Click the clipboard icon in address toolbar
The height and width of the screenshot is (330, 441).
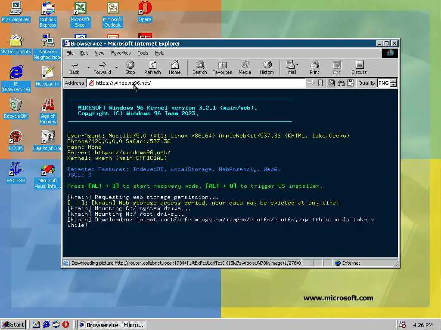351,83
